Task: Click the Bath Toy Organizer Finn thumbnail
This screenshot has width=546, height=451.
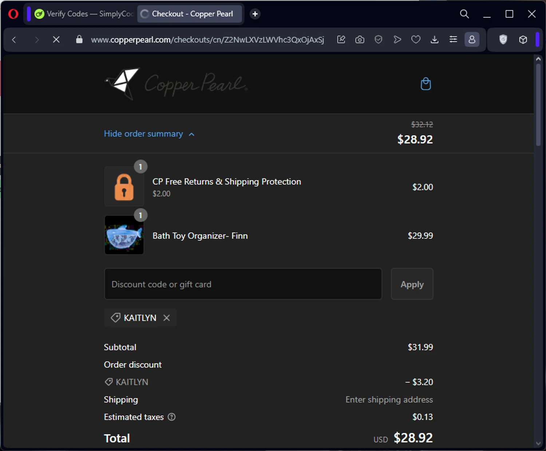Action: tap(124, 235)
